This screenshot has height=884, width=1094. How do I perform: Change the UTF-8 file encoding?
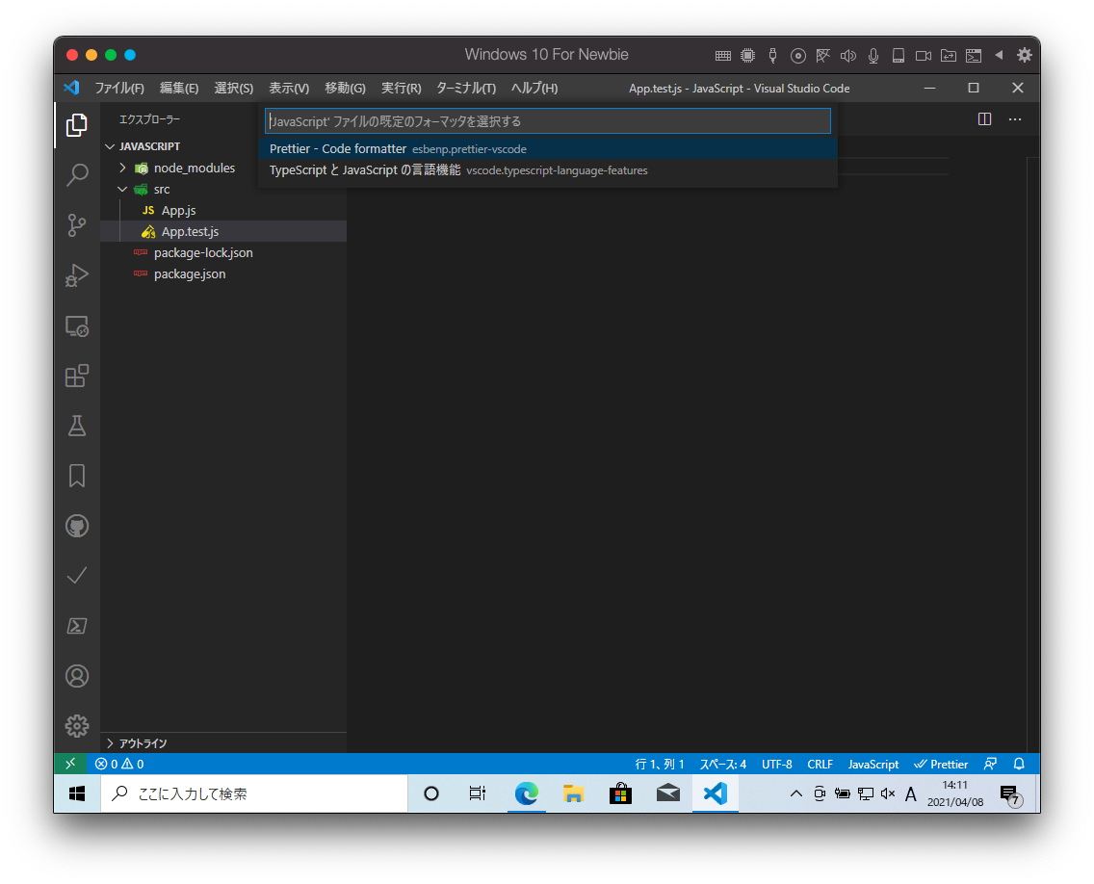coord(776,764)
